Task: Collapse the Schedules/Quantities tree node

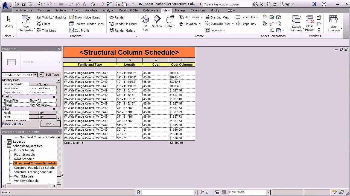Action: 4,146
